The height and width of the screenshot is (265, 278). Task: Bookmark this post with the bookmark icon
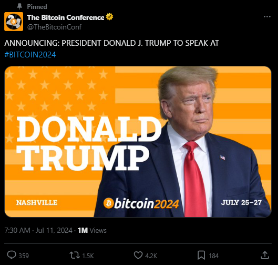tap(201, 255)
